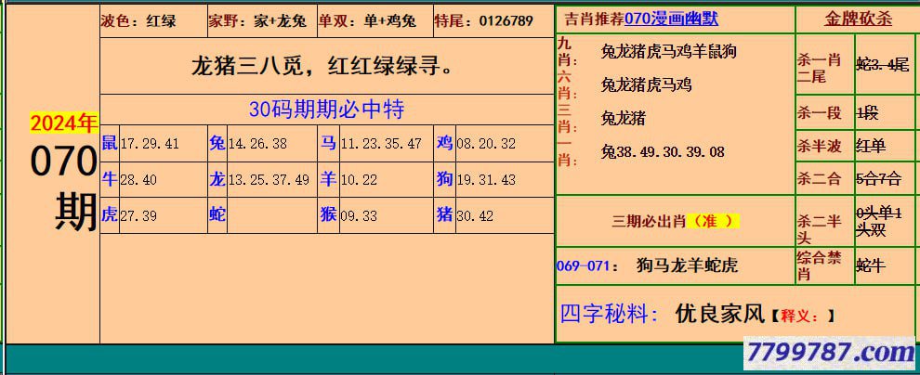Viewport: 920px width, 375px height.
Task: Click the 兔 zodiac label in number table
Action: pyautogui.click(x=217, y=142)
